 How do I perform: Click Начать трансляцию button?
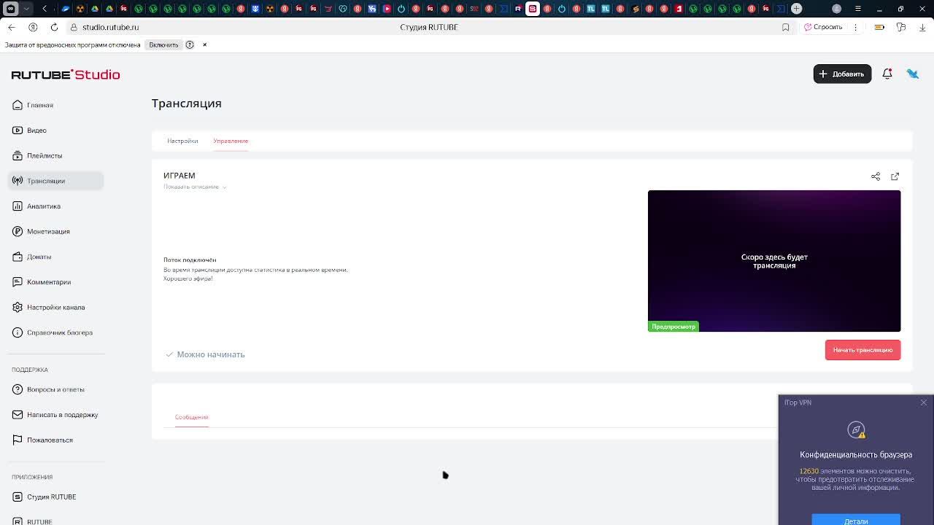(x=863, y=350)
